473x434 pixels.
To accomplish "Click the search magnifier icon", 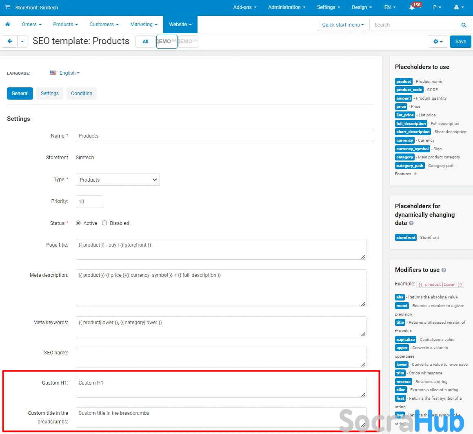I will pyautogui.click(x=463, y=25).
